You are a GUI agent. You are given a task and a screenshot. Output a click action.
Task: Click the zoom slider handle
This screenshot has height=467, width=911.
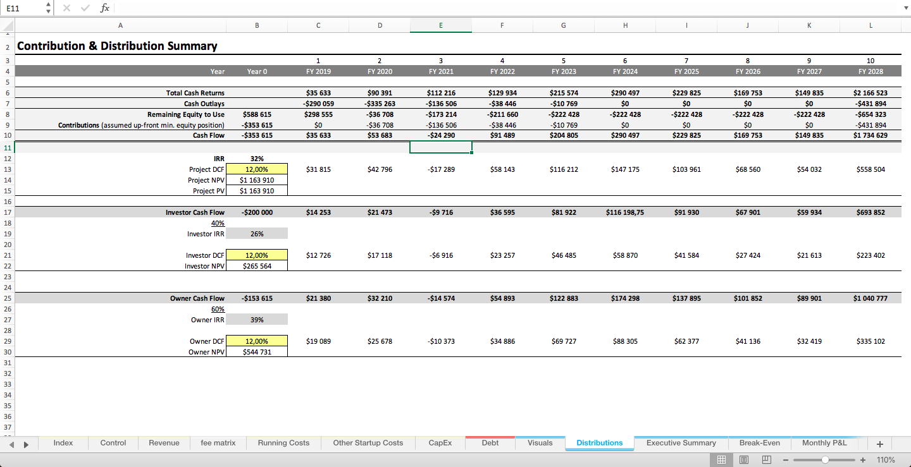(827, 459)
